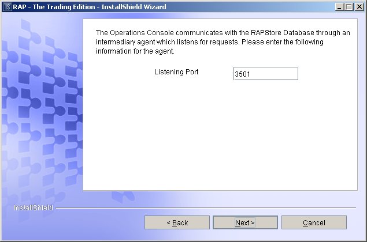Select the 'Listening Port' label text
The width and height of the screenshot is (367, 242).
pyautogui.click(x=176, y=72)
